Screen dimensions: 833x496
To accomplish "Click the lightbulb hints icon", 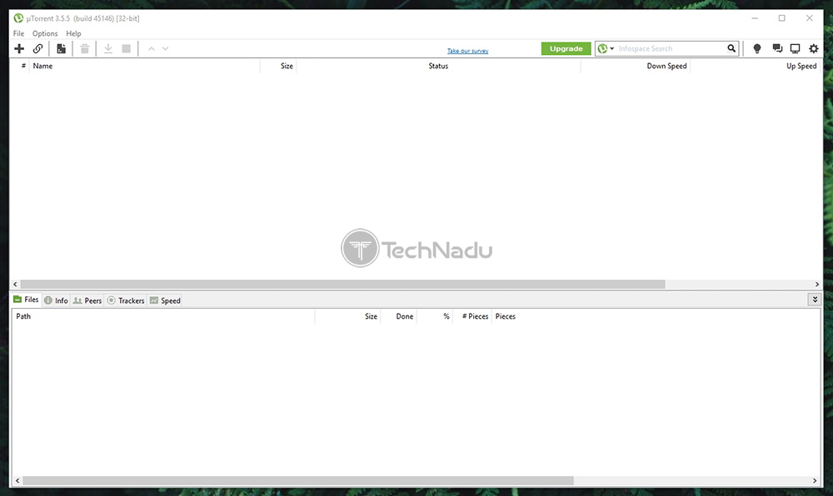I will coord(756,48).
